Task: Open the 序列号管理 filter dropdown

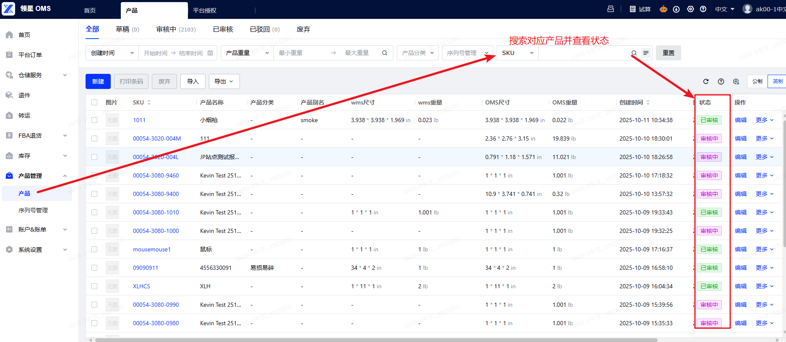Action: point(467,53)
